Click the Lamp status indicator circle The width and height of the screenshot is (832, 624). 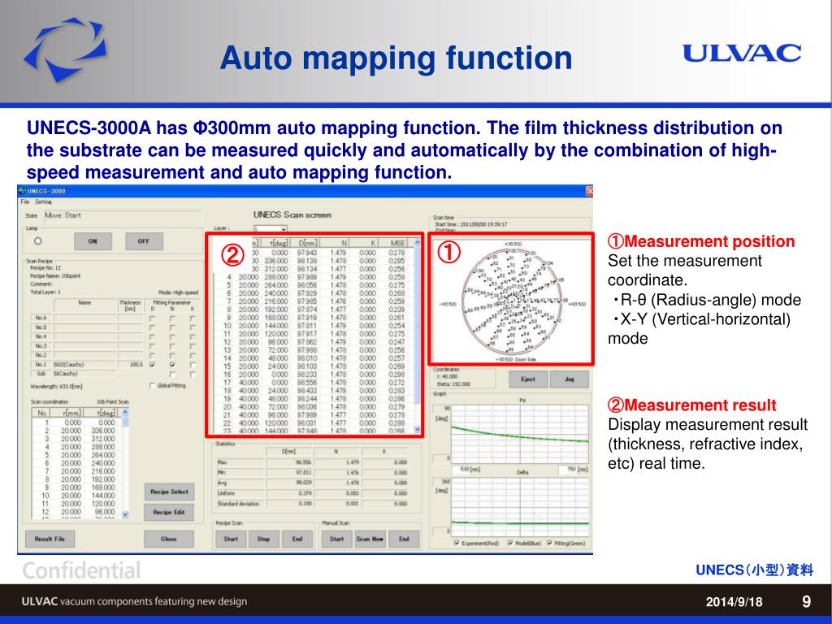pos(37,240)
